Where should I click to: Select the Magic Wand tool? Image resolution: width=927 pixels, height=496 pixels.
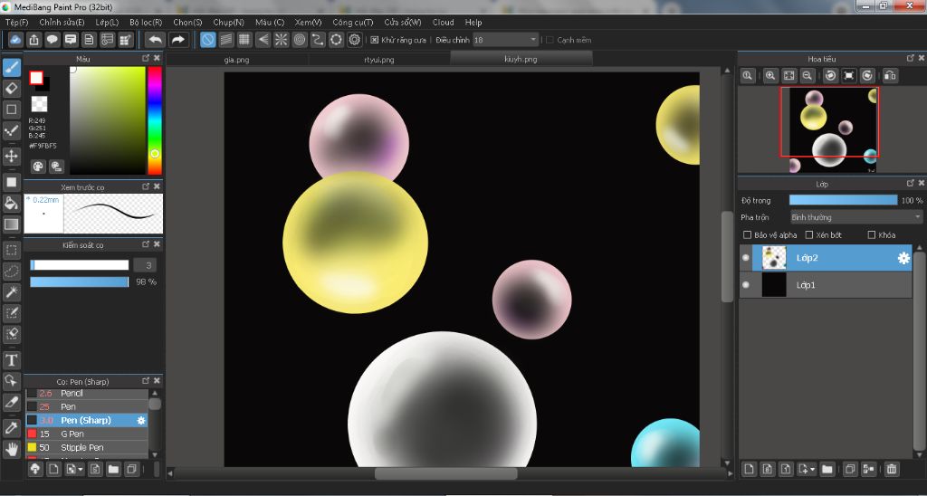[11, 292]
